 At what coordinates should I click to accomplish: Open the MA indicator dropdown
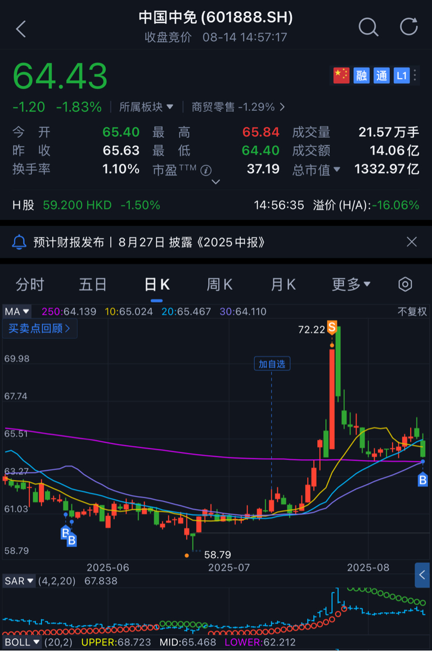[x=17, y=311]
